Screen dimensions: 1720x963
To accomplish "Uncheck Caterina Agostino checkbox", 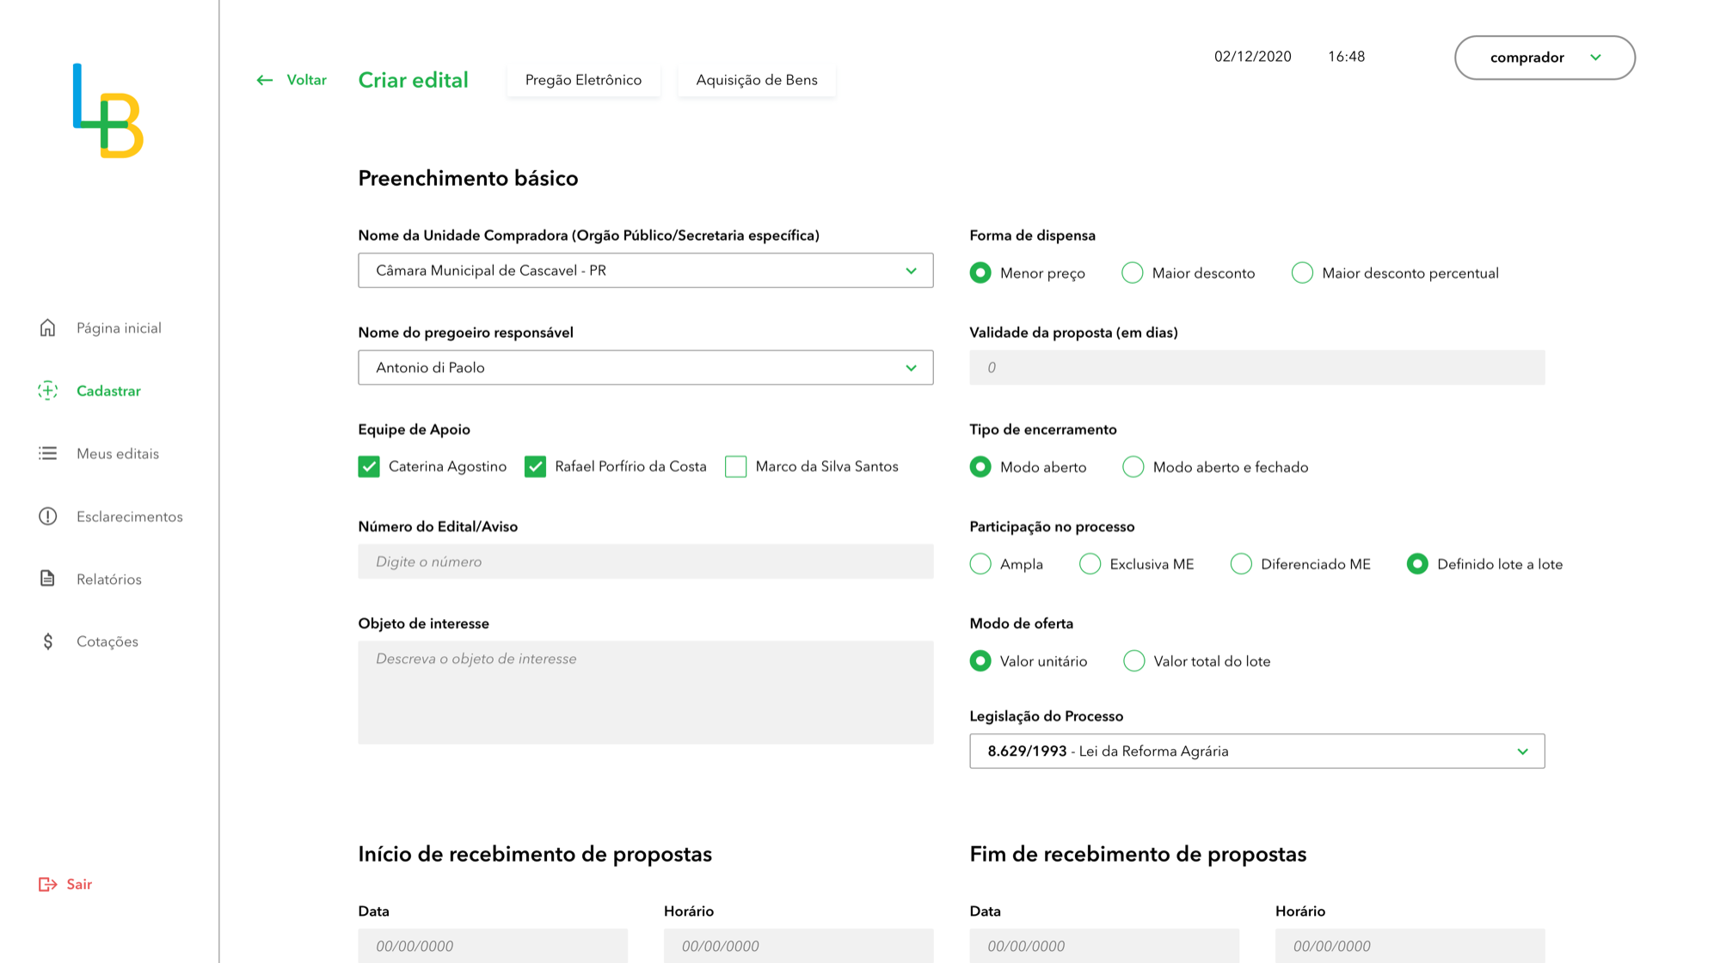I will [369, 466].
